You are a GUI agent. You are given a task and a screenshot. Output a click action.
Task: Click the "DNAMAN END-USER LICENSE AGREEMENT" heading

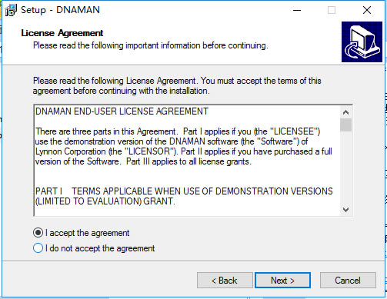click(122, 111)
